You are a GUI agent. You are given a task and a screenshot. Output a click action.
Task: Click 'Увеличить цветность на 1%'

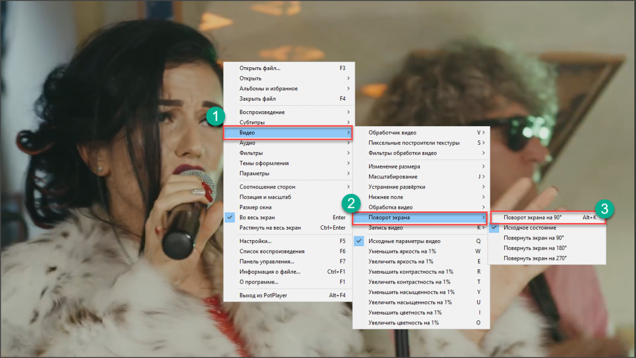[421, 323]
